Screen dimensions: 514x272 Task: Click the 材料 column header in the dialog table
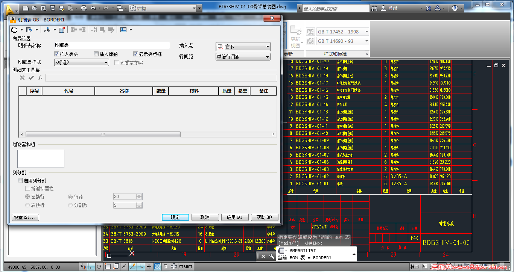[x=194, y=91]
